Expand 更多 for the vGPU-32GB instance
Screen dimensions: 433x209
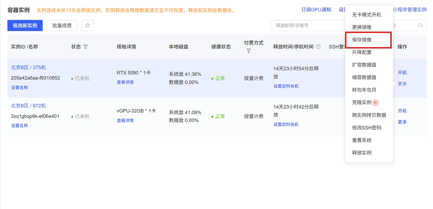point(402,122)
